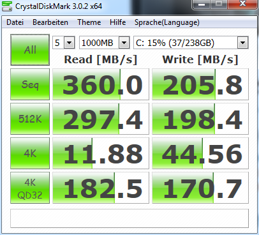The width and height of the screenshot is (259, 235).
Task: Click the 512K read result 297.4
Action: [x=101, y=119]
